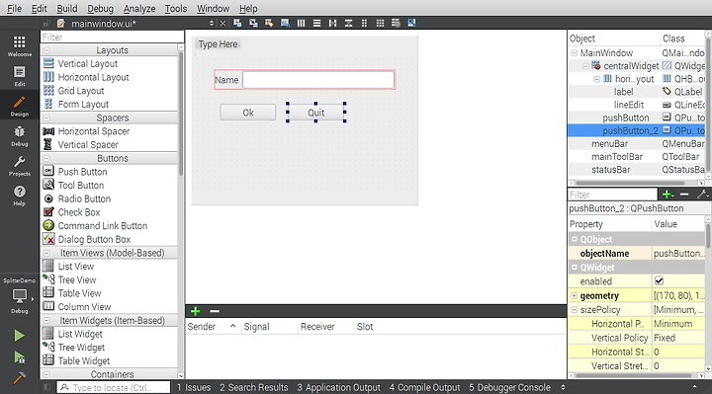
Task: Open the Tools menu
Action: click(176, 8)
